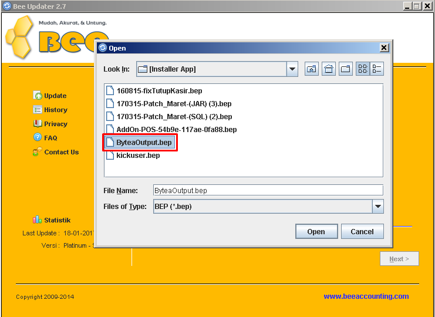Image resolution: width=435 pixels, height=317 pixels.
Task: Expand the Files of Type dropdown arrow
Action: (378, 206)
